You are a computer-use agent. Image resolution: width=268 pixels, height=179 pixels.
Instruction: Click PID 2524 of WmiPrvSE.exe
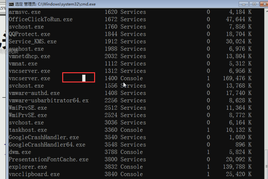[x=111, y=115]
